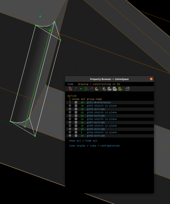The height and width of the screenshot is (204, 170).
Task: Open configuration link
Action: [x=110, y=146]
